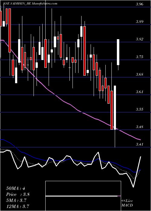The width and height of the screenshot is (151, 211).
Task: Click the 3.41 price axis label
Action: pos(140,144)
